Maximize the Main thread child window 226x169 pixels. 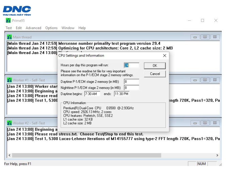click(x=205, y=37)
